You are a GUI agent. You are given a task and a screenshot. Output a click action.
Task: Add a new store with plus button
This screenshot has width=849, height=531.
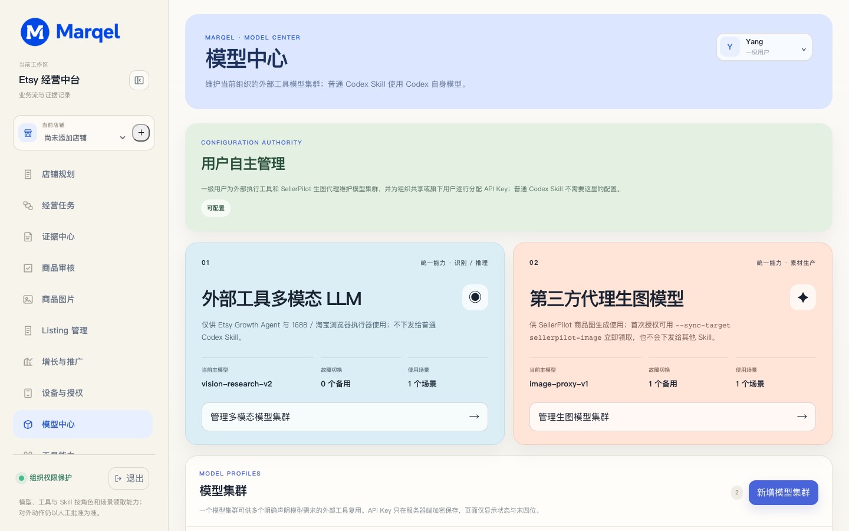[x=141, y=133]
